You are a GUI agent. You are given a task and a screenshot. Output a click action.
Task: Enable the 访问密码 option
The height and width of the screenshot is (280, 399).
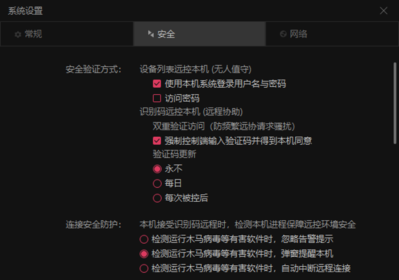pyautogui.click(x=157, y=98)
